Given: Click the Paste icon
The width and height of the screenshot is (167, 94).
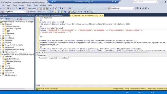Looking at the screenshot, I should pos(56,8).
